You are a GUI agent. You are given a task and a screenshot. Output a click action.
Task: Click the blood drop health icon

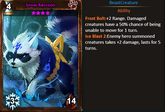[x=71, y=101]
